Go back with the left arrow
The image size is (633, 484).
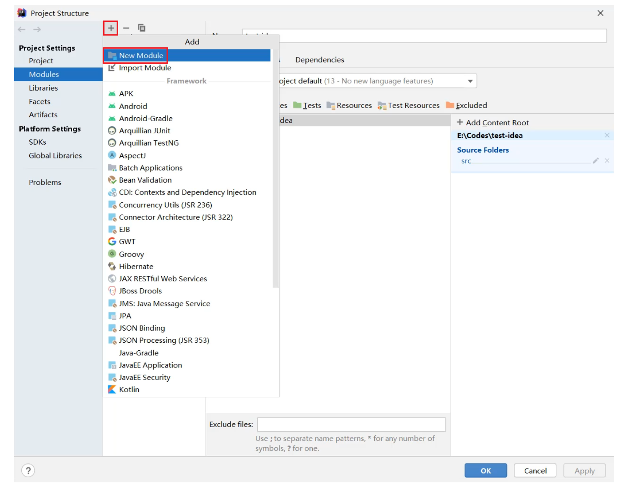pyautogui.click(x=22, y=29)
